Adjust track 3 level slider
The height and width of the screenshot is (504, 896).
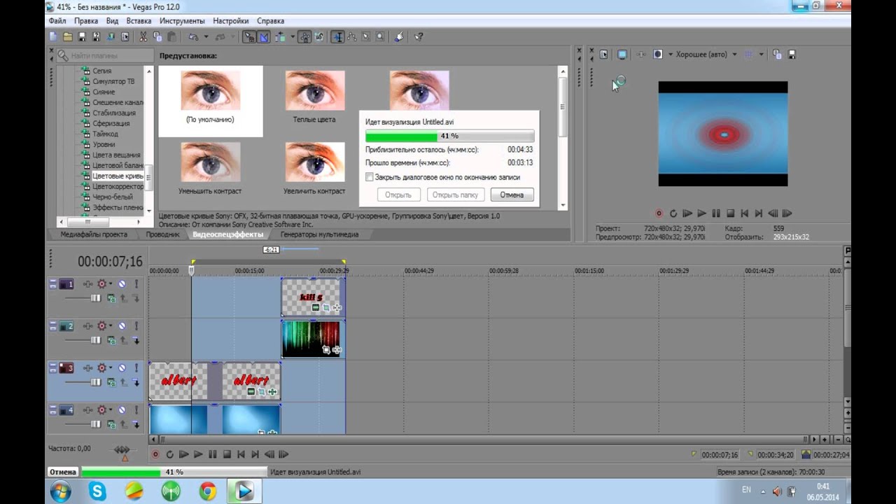pos(96,382)
